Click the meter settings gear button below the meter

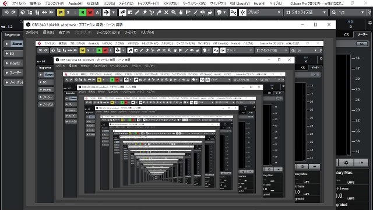346,163
